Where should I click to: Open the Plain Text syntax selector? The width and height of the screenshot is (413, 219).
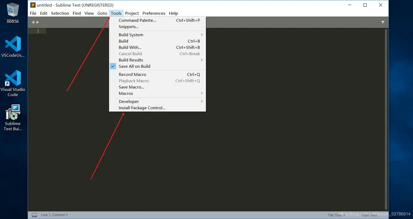pyautogui.click(x=369, y=215)
